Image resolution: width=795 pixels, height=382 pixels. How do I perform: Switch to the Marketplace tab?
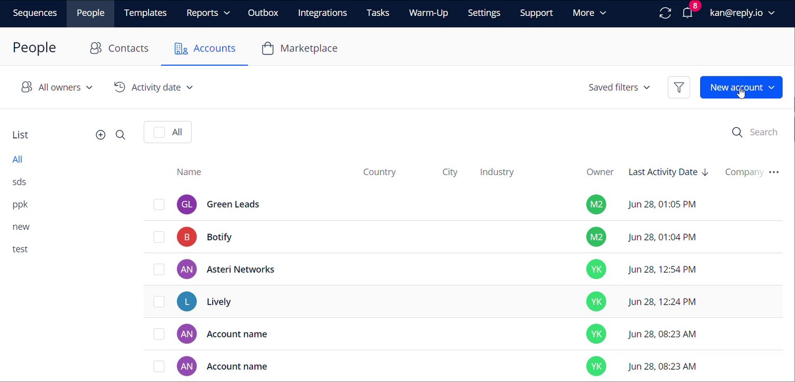[x=299, y=48]
